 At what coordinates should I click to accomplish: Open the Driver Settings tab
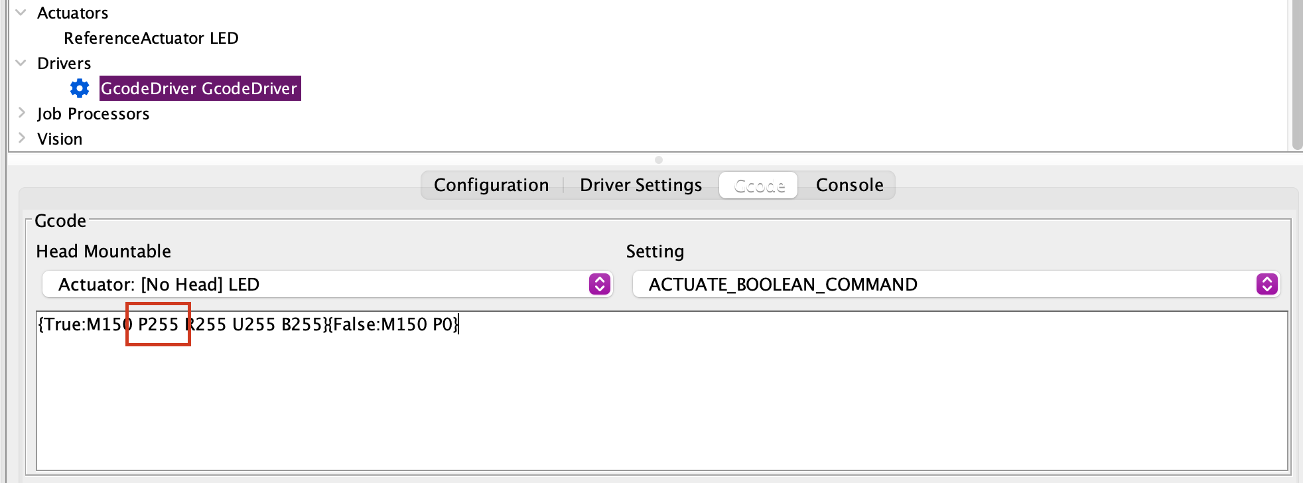coord(640,185)
